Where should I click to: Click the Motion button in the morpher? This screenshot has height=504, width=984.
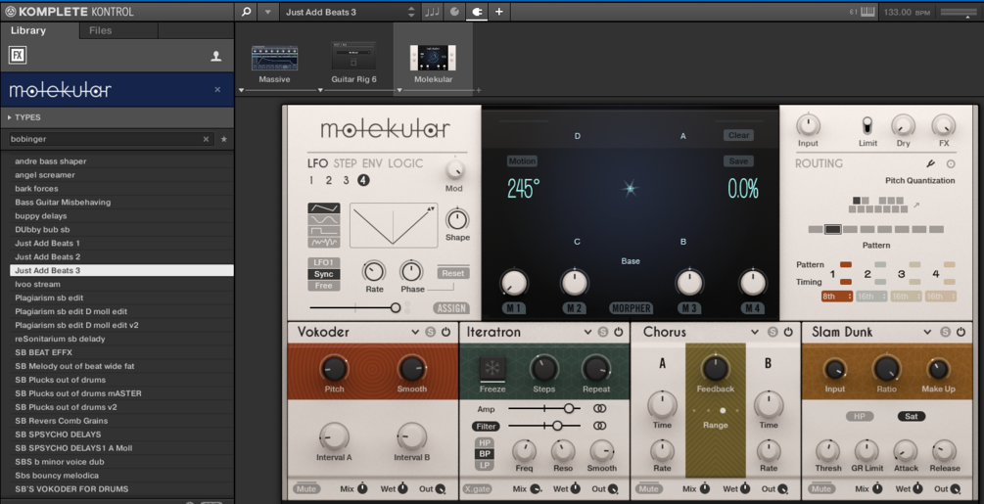522,161
